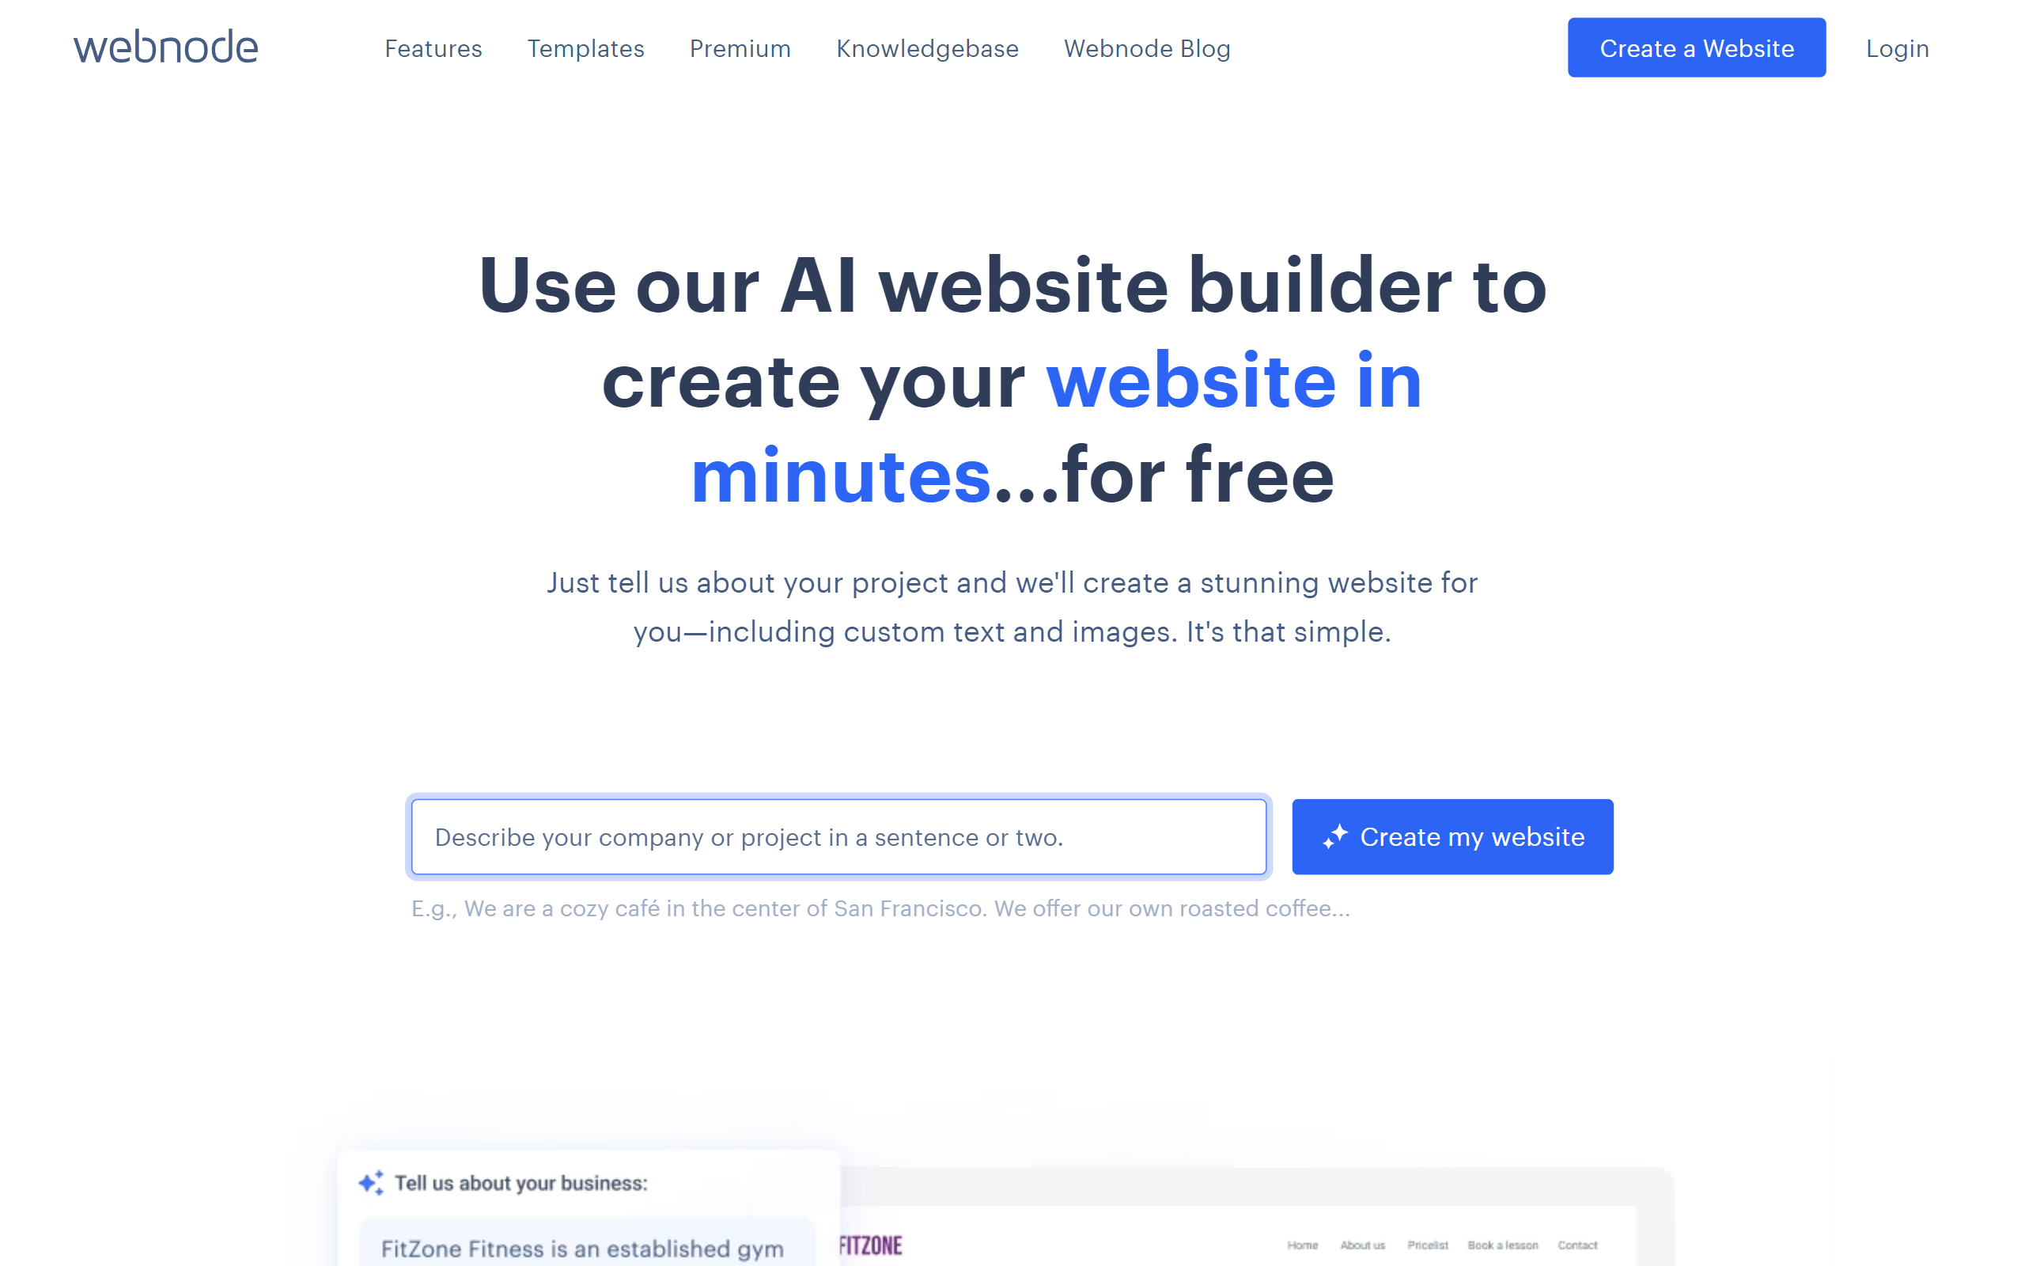The height and width of the screenshot is (1266, 2025).
Task: Click the Create a Website button
Action: point(1695,48)
